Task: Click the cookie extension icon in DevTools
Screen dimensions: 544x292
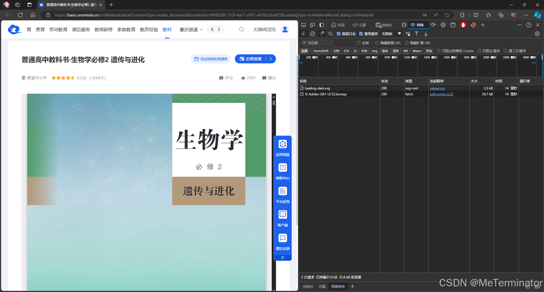Action: click(473, 25)
